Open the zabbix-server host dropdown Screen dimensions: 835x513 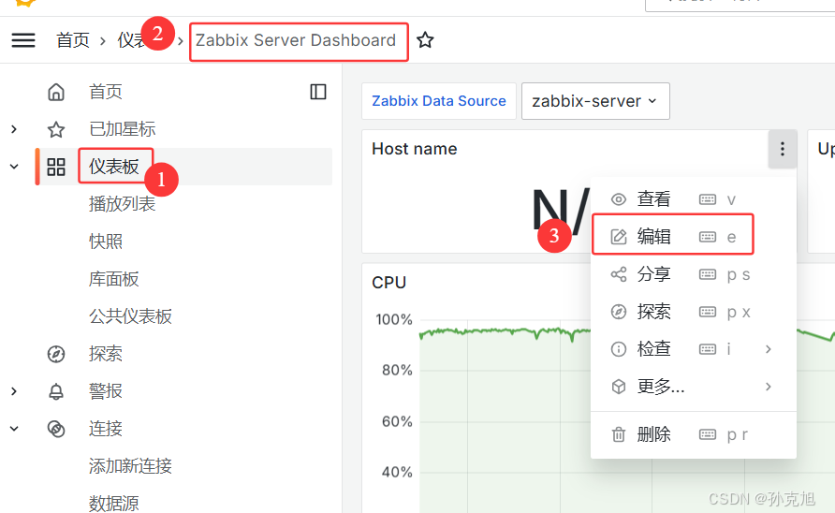595,101
